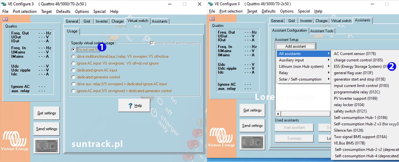Open the Help menu in left window

coord(114,11)
